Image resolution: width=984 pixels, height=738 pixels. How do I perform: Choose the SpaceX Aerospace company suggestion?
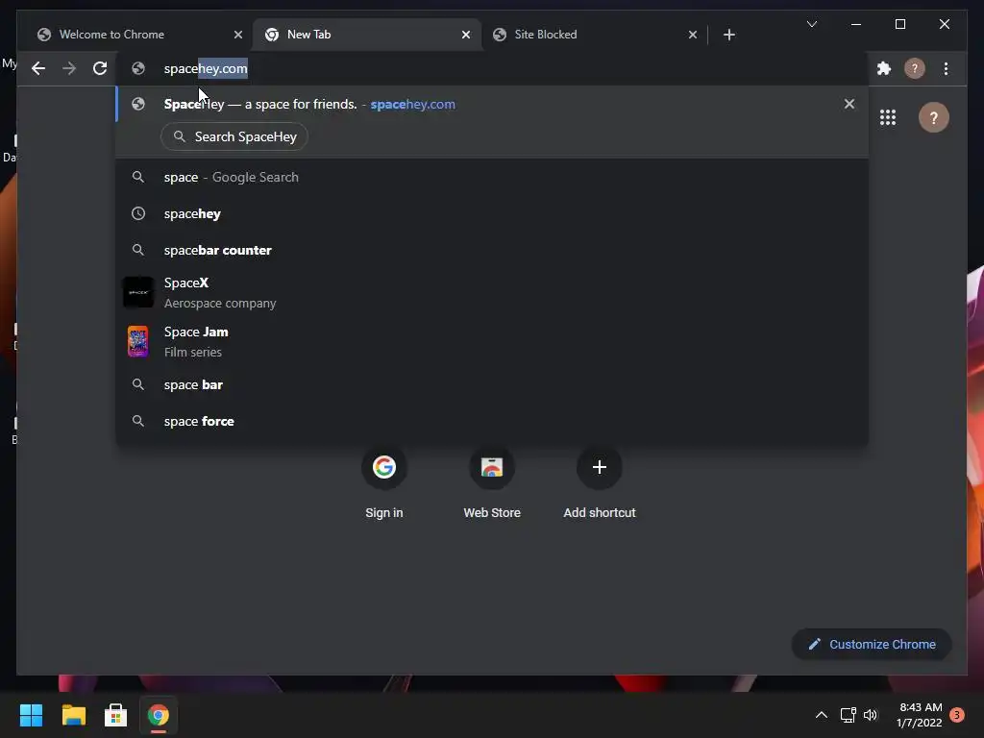[493, 293]
